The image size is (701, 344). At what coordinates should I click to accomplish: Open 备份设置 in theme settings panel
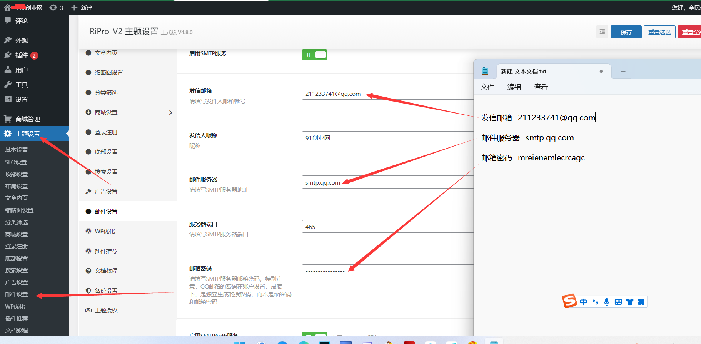point(106,291)
